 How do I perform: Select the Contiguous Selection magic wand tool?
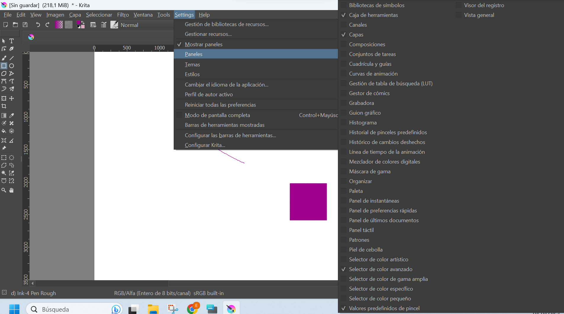(x=4, y=173)
